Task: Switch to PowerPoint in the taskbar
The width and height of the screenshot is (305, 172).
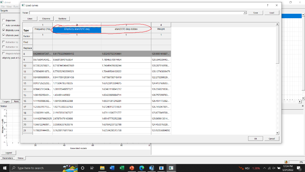Action: tap(132, 168)
